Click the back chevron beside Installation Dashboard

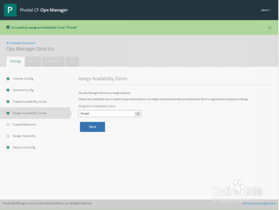pos(7,43)
